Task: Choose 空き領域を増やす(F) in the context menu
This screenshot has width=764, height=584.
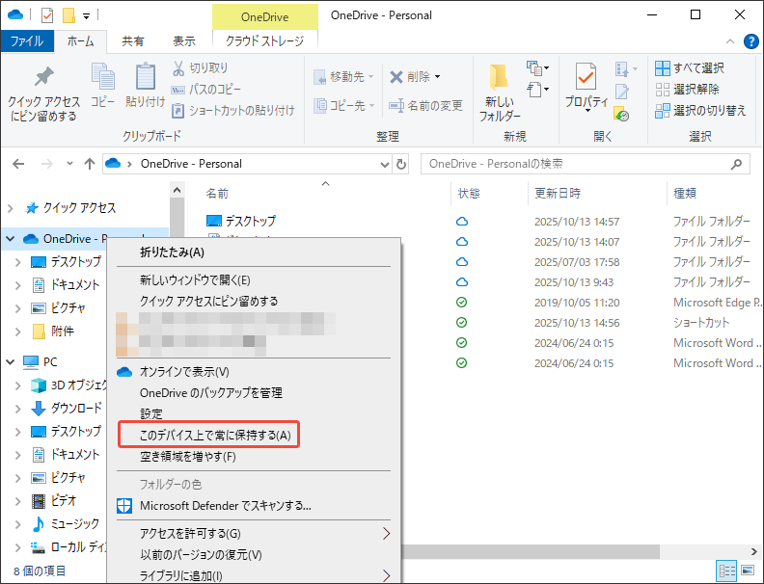Action: click(254, 457)
